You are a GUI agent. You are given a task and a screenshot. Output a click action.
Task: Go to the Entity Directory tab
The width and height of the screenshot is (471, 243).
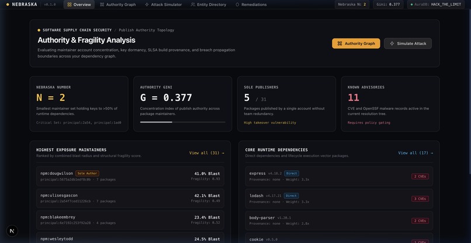click(x=209, y=5)
